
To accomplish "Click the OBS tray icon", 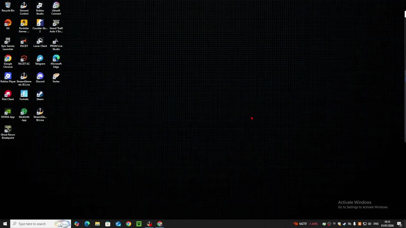I will [x=329, y=224].
